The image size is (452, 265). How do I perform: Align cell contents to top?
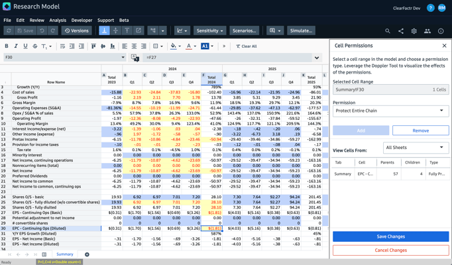pyautogui.click(x=93, y=46)
